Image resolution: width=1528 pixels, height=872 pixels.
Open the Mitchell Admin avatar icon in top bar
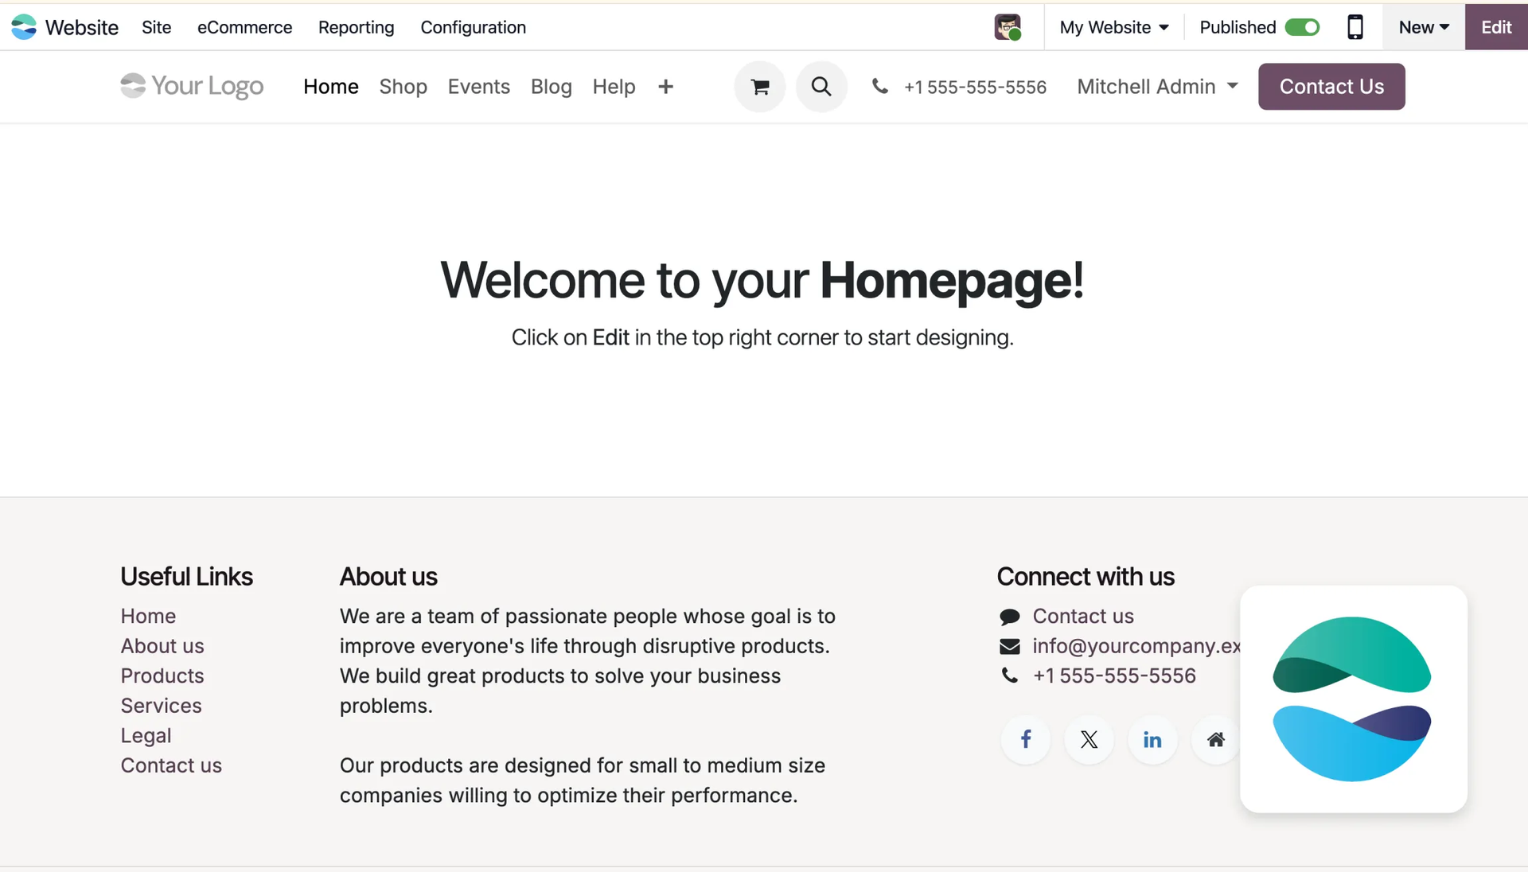tap(1008, 27)
